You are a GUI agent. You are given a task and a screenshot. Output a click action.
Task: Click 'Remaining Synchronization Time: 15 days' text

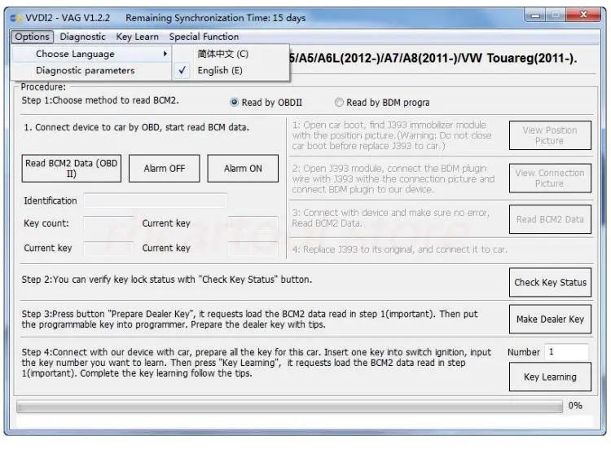(x=216, y=18)
